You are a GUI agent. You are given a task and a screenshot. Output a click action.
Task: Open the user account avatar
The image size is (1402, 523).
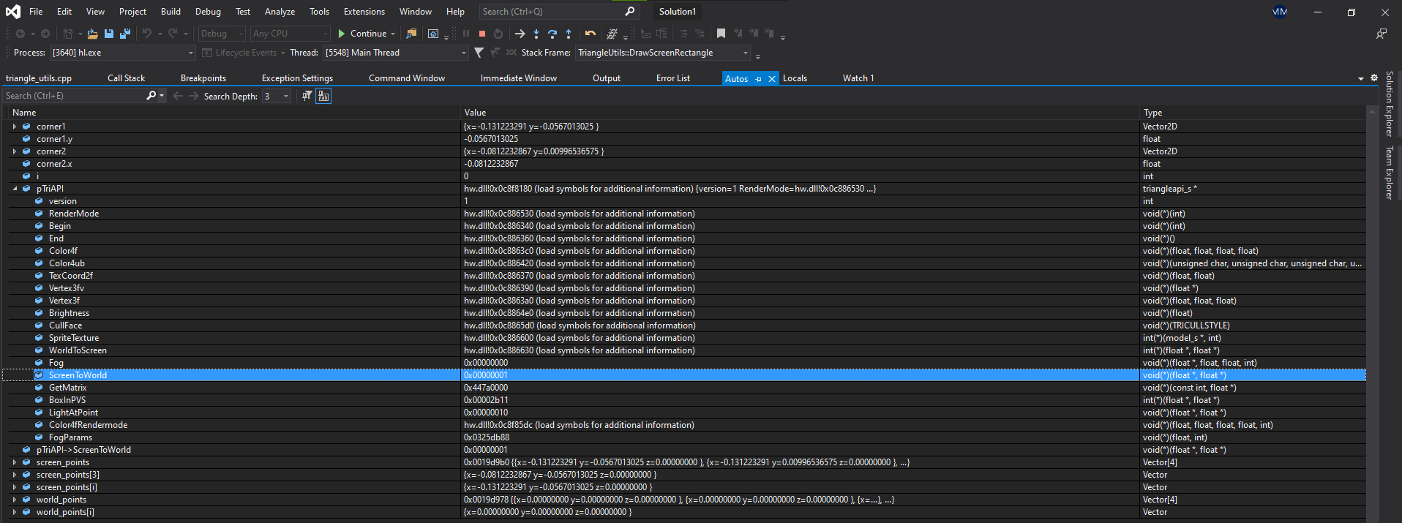[1280, 12]
